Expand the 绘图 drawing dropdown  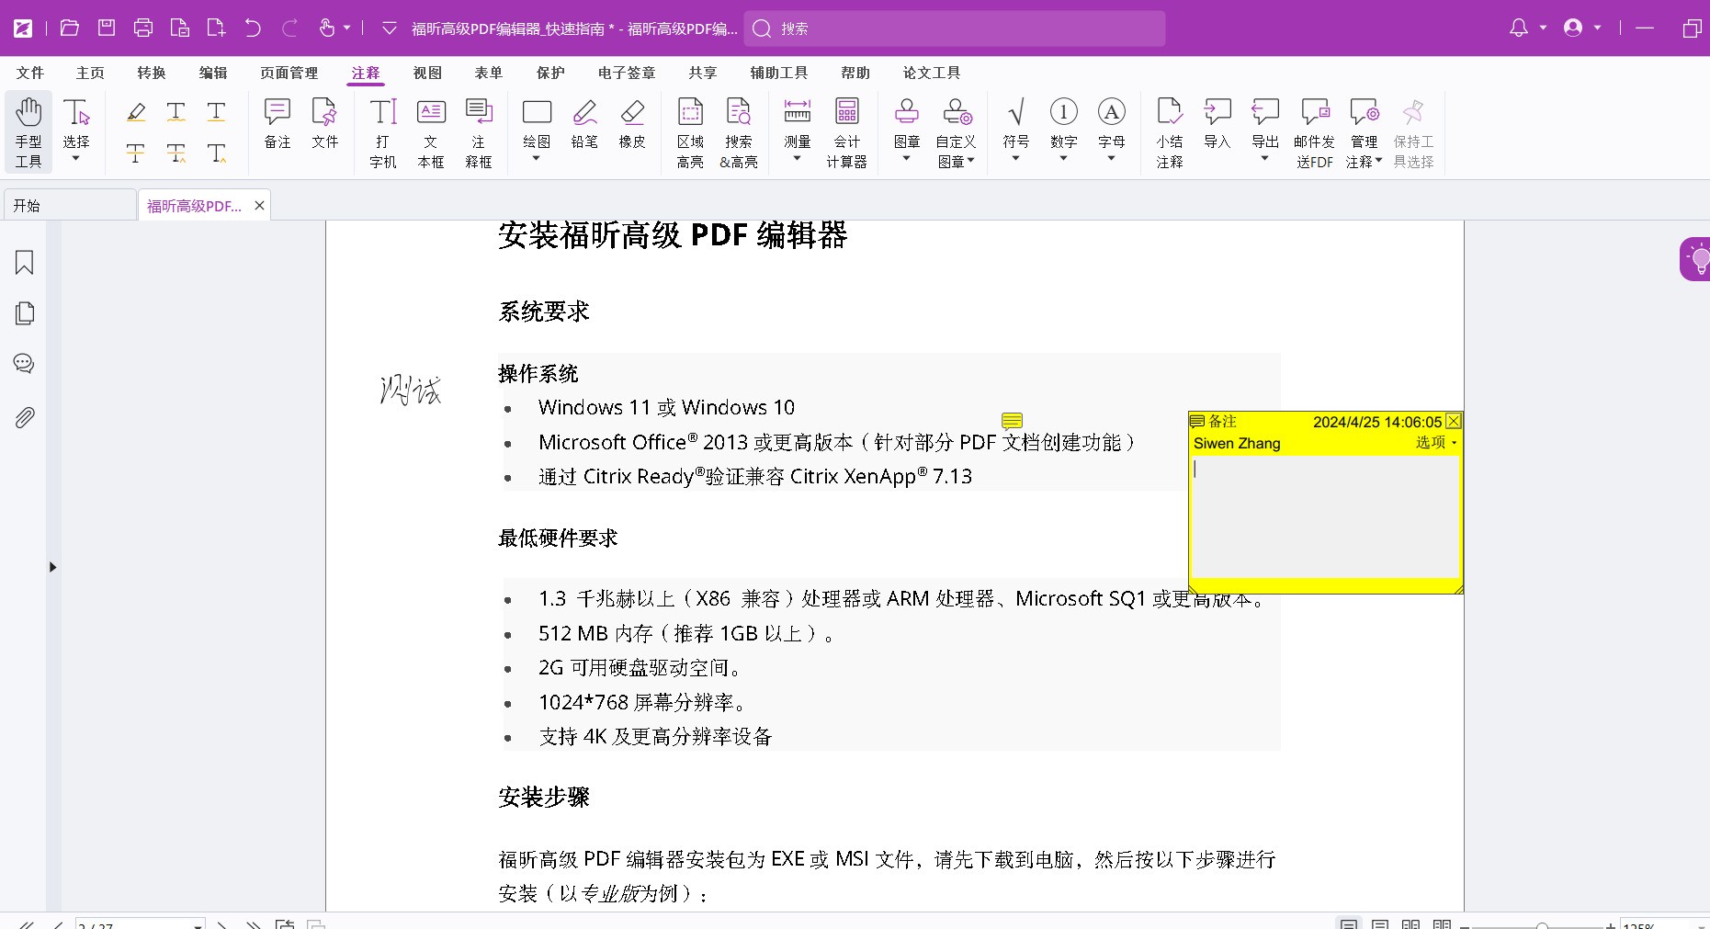[537, 158]
